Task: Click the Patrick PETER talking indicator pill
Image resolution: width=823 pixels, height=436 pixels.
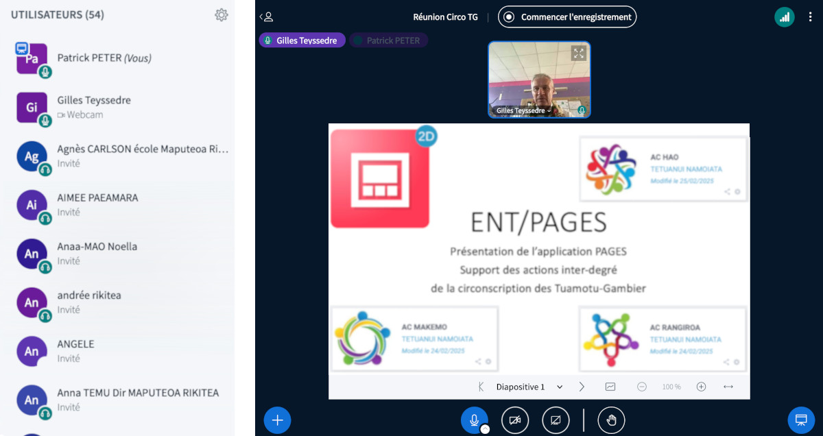Action: tap(388, 40)
